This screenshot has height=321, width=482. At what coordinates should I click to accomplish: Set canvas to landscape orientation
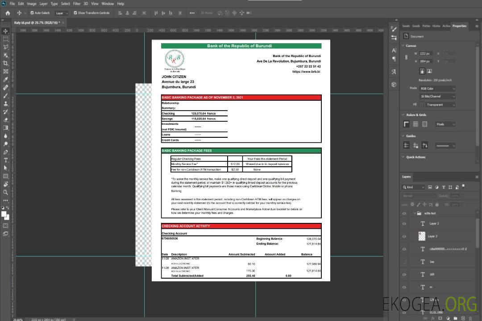pyautogui.click(x=429, y=71)
